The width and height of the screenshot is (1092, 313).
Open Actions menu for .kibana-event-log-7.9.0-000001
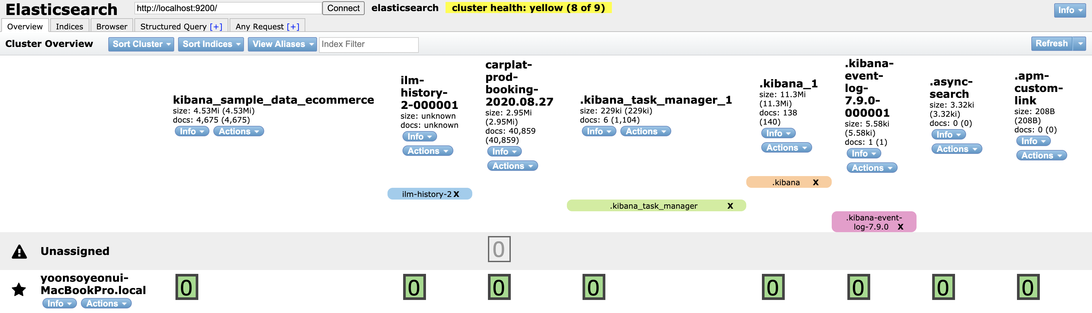(872, 168)
